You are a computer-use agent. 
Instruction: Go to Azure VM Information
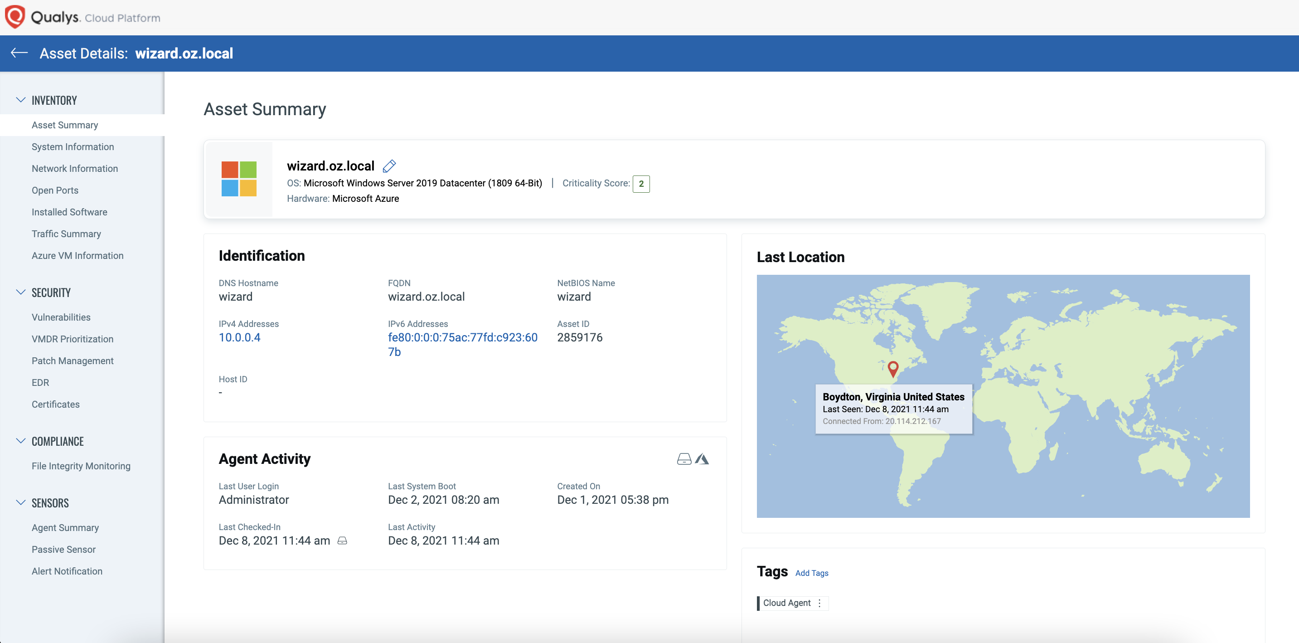pyautogui.click(x=77, y=255)
